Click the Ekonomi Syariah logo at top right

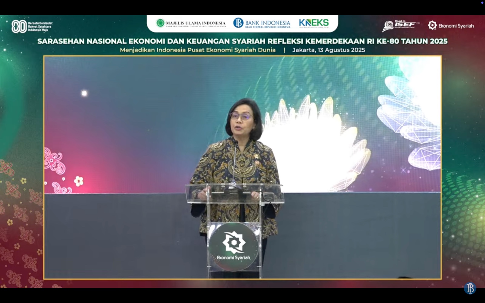point(451,26)
